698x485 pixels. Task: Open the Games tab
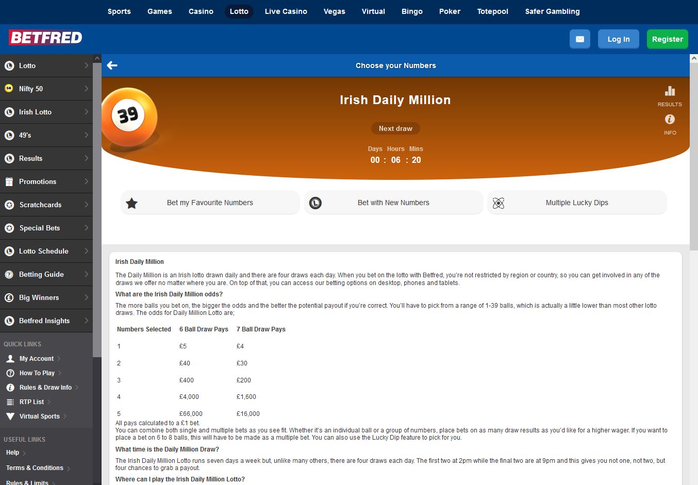coord(160,11)
